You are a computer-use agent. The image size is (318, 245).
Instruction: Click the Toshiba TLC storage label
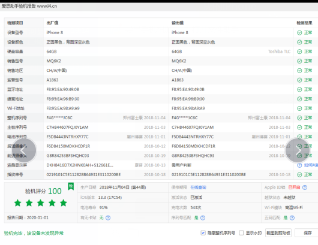pos(279,52)
